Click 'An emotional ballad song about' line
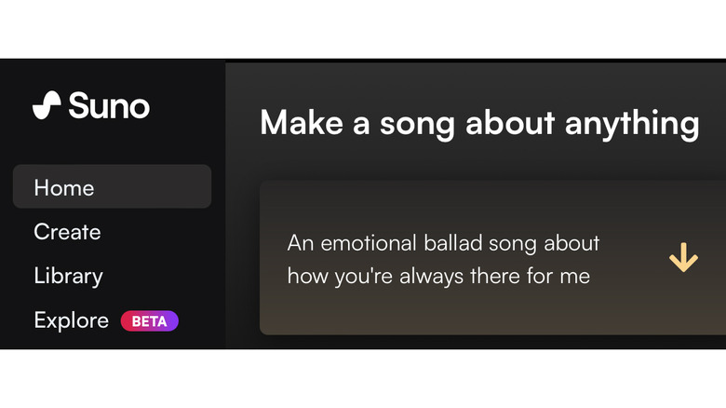 (x=443, y=243)
